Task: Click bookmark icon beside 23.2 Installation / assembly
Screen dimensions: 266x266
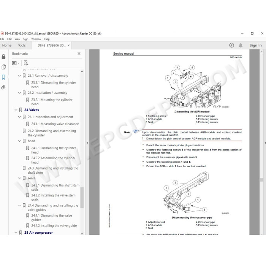Action: click(x=24, y=93)
